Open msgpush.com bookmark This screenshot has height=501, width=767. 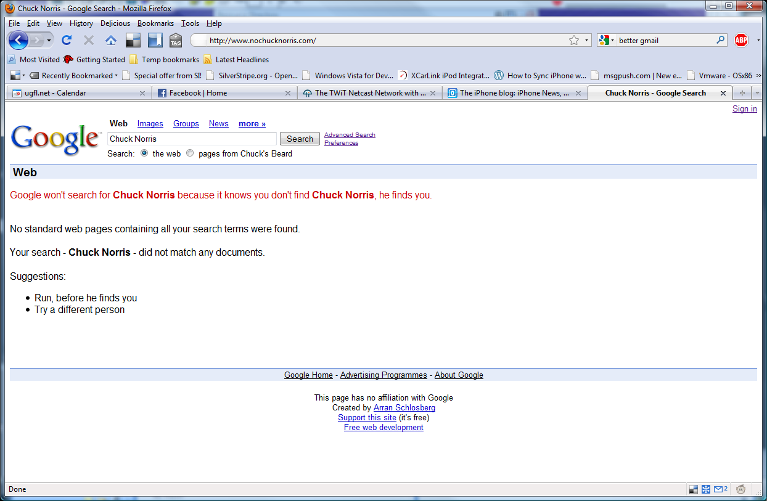coord(636,76)
